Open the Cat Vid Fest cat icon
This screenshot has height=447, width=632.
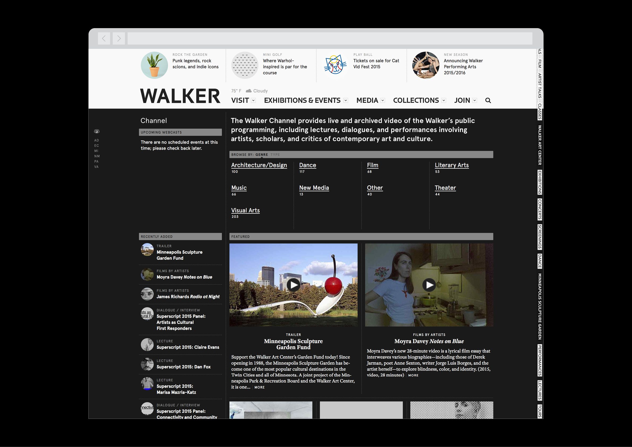[335, 65]
